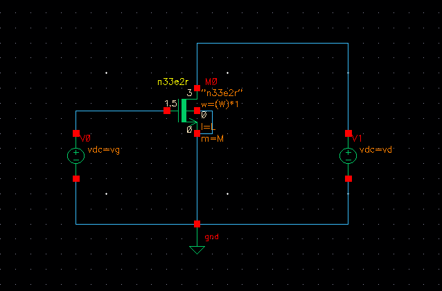Select the V0 instance name label
Screen dimensions: 442x291
point(85,138)
